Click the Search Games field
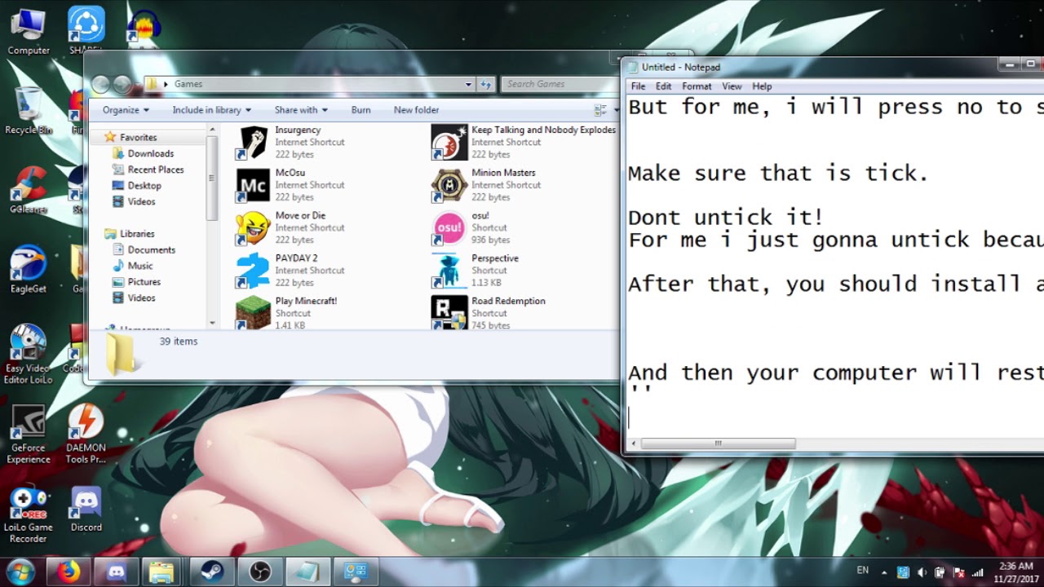Viewport: 1044px width, 587px height. coord(559,84)
